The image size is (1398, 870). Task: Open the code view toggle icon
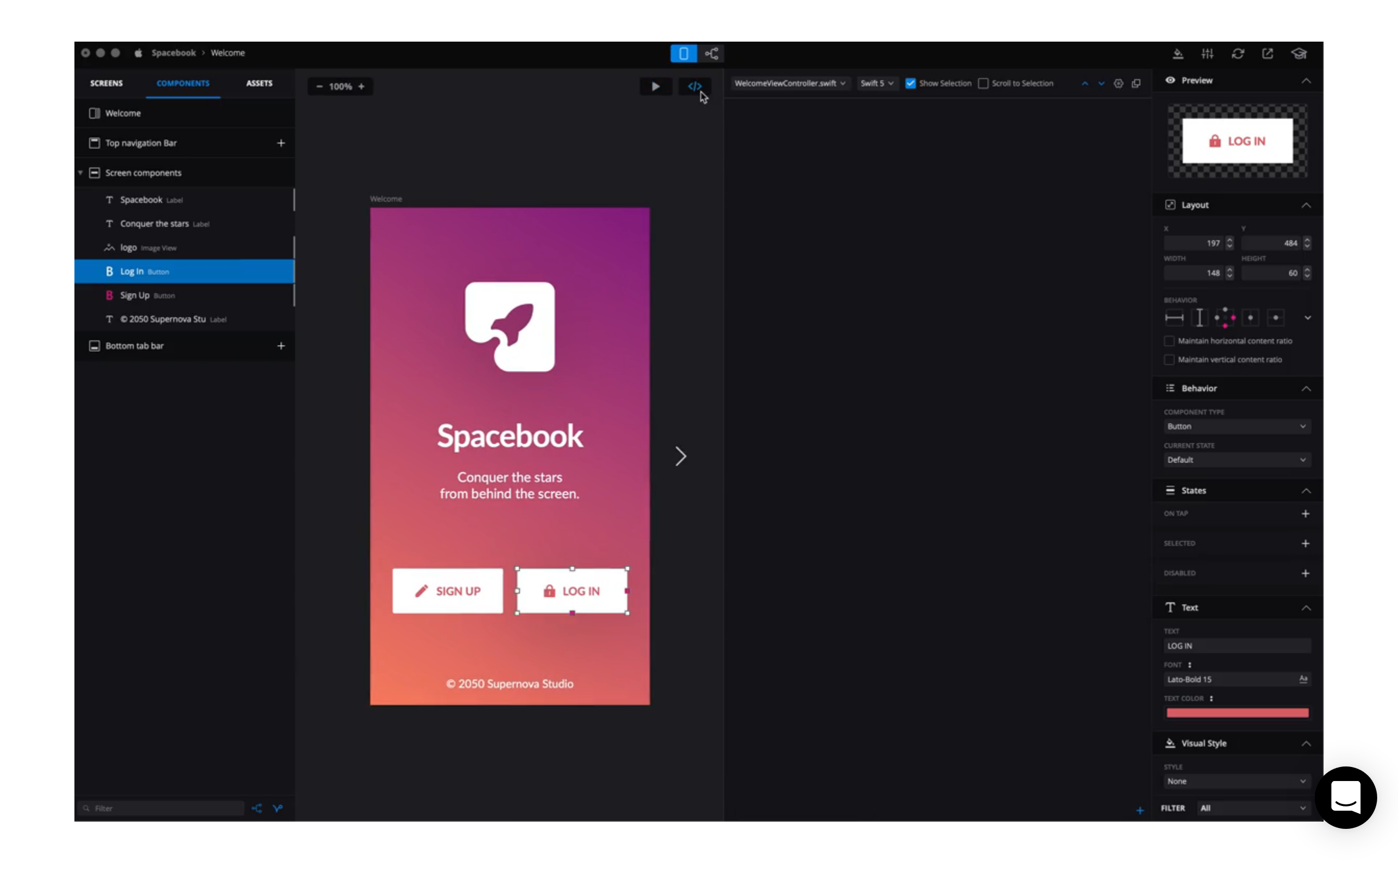coord(695,86)
